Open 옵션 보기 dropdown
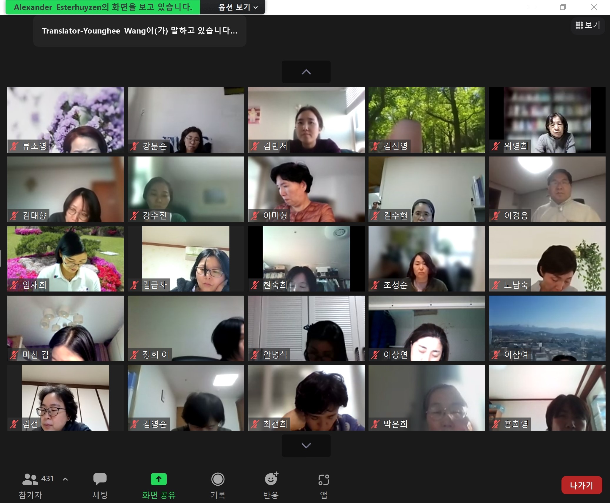 pos(238,7)
